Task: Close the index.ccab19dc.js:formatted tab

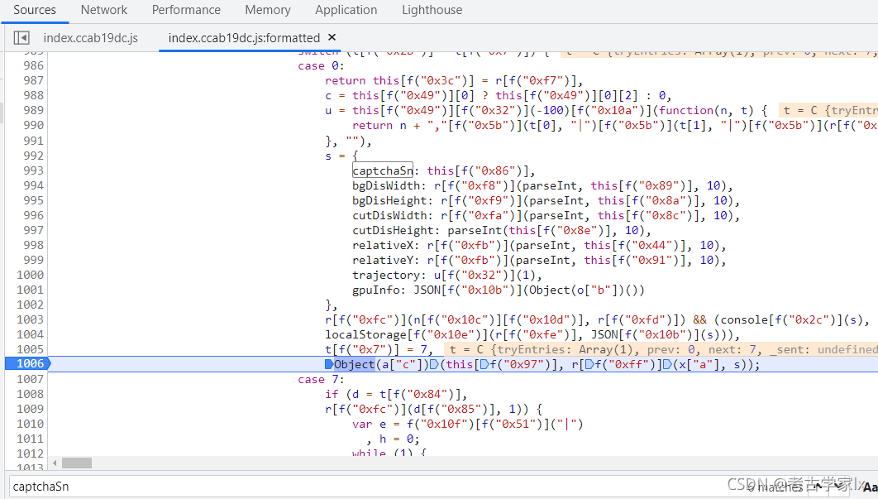Action: pyautogui.click(x=332, y=37)
